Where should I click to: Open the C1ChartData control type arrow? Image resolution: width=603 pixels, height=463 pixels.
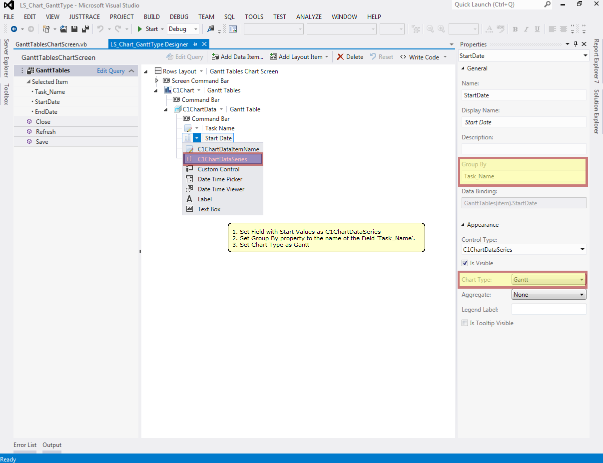point(221,109)
